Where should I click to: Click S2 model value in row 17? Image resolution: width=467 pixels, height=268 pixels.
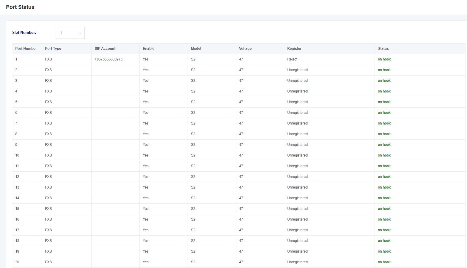[x=193, y=230]
